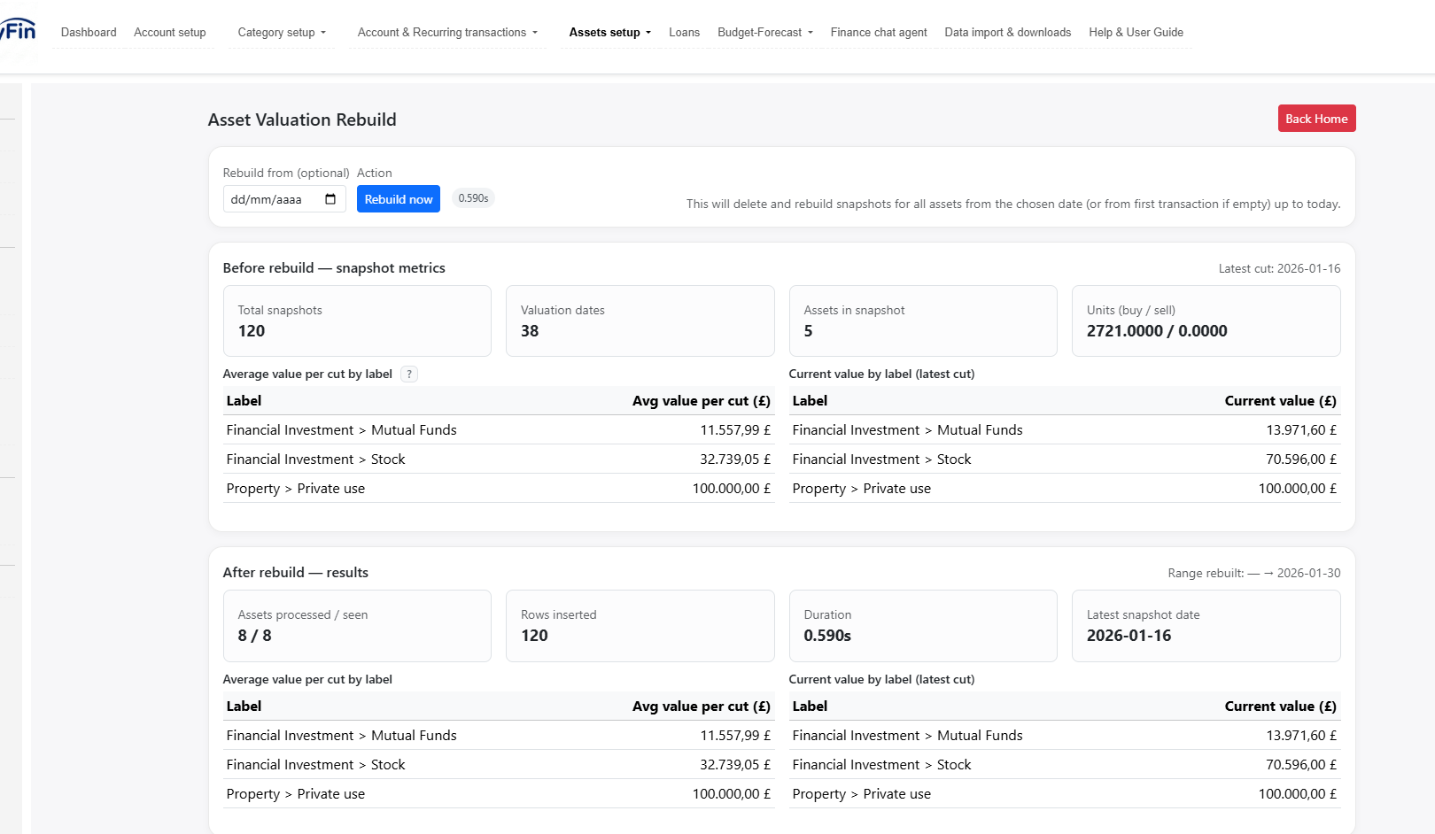1435x834 pixels.
Task: Expand Budget-Forecast dropdown
Action: (x=765, y=33)
